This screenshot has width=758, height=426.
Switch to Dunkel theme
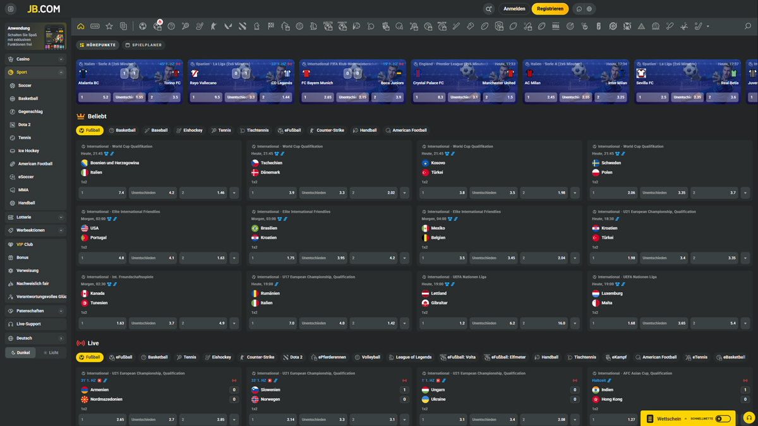pyautogui.click(x=21, y=353)
